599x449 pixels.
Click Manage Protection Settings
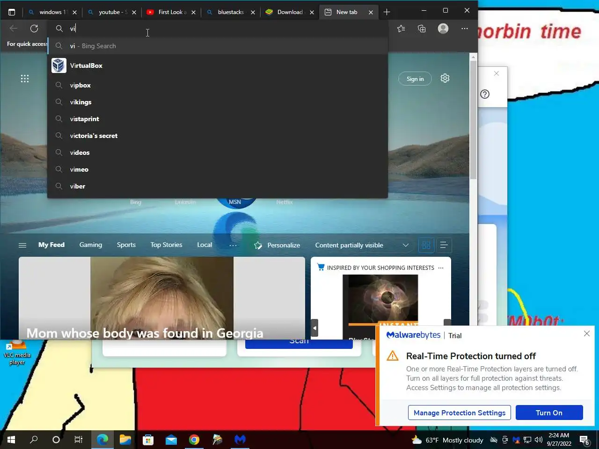(x=460, y=413)
